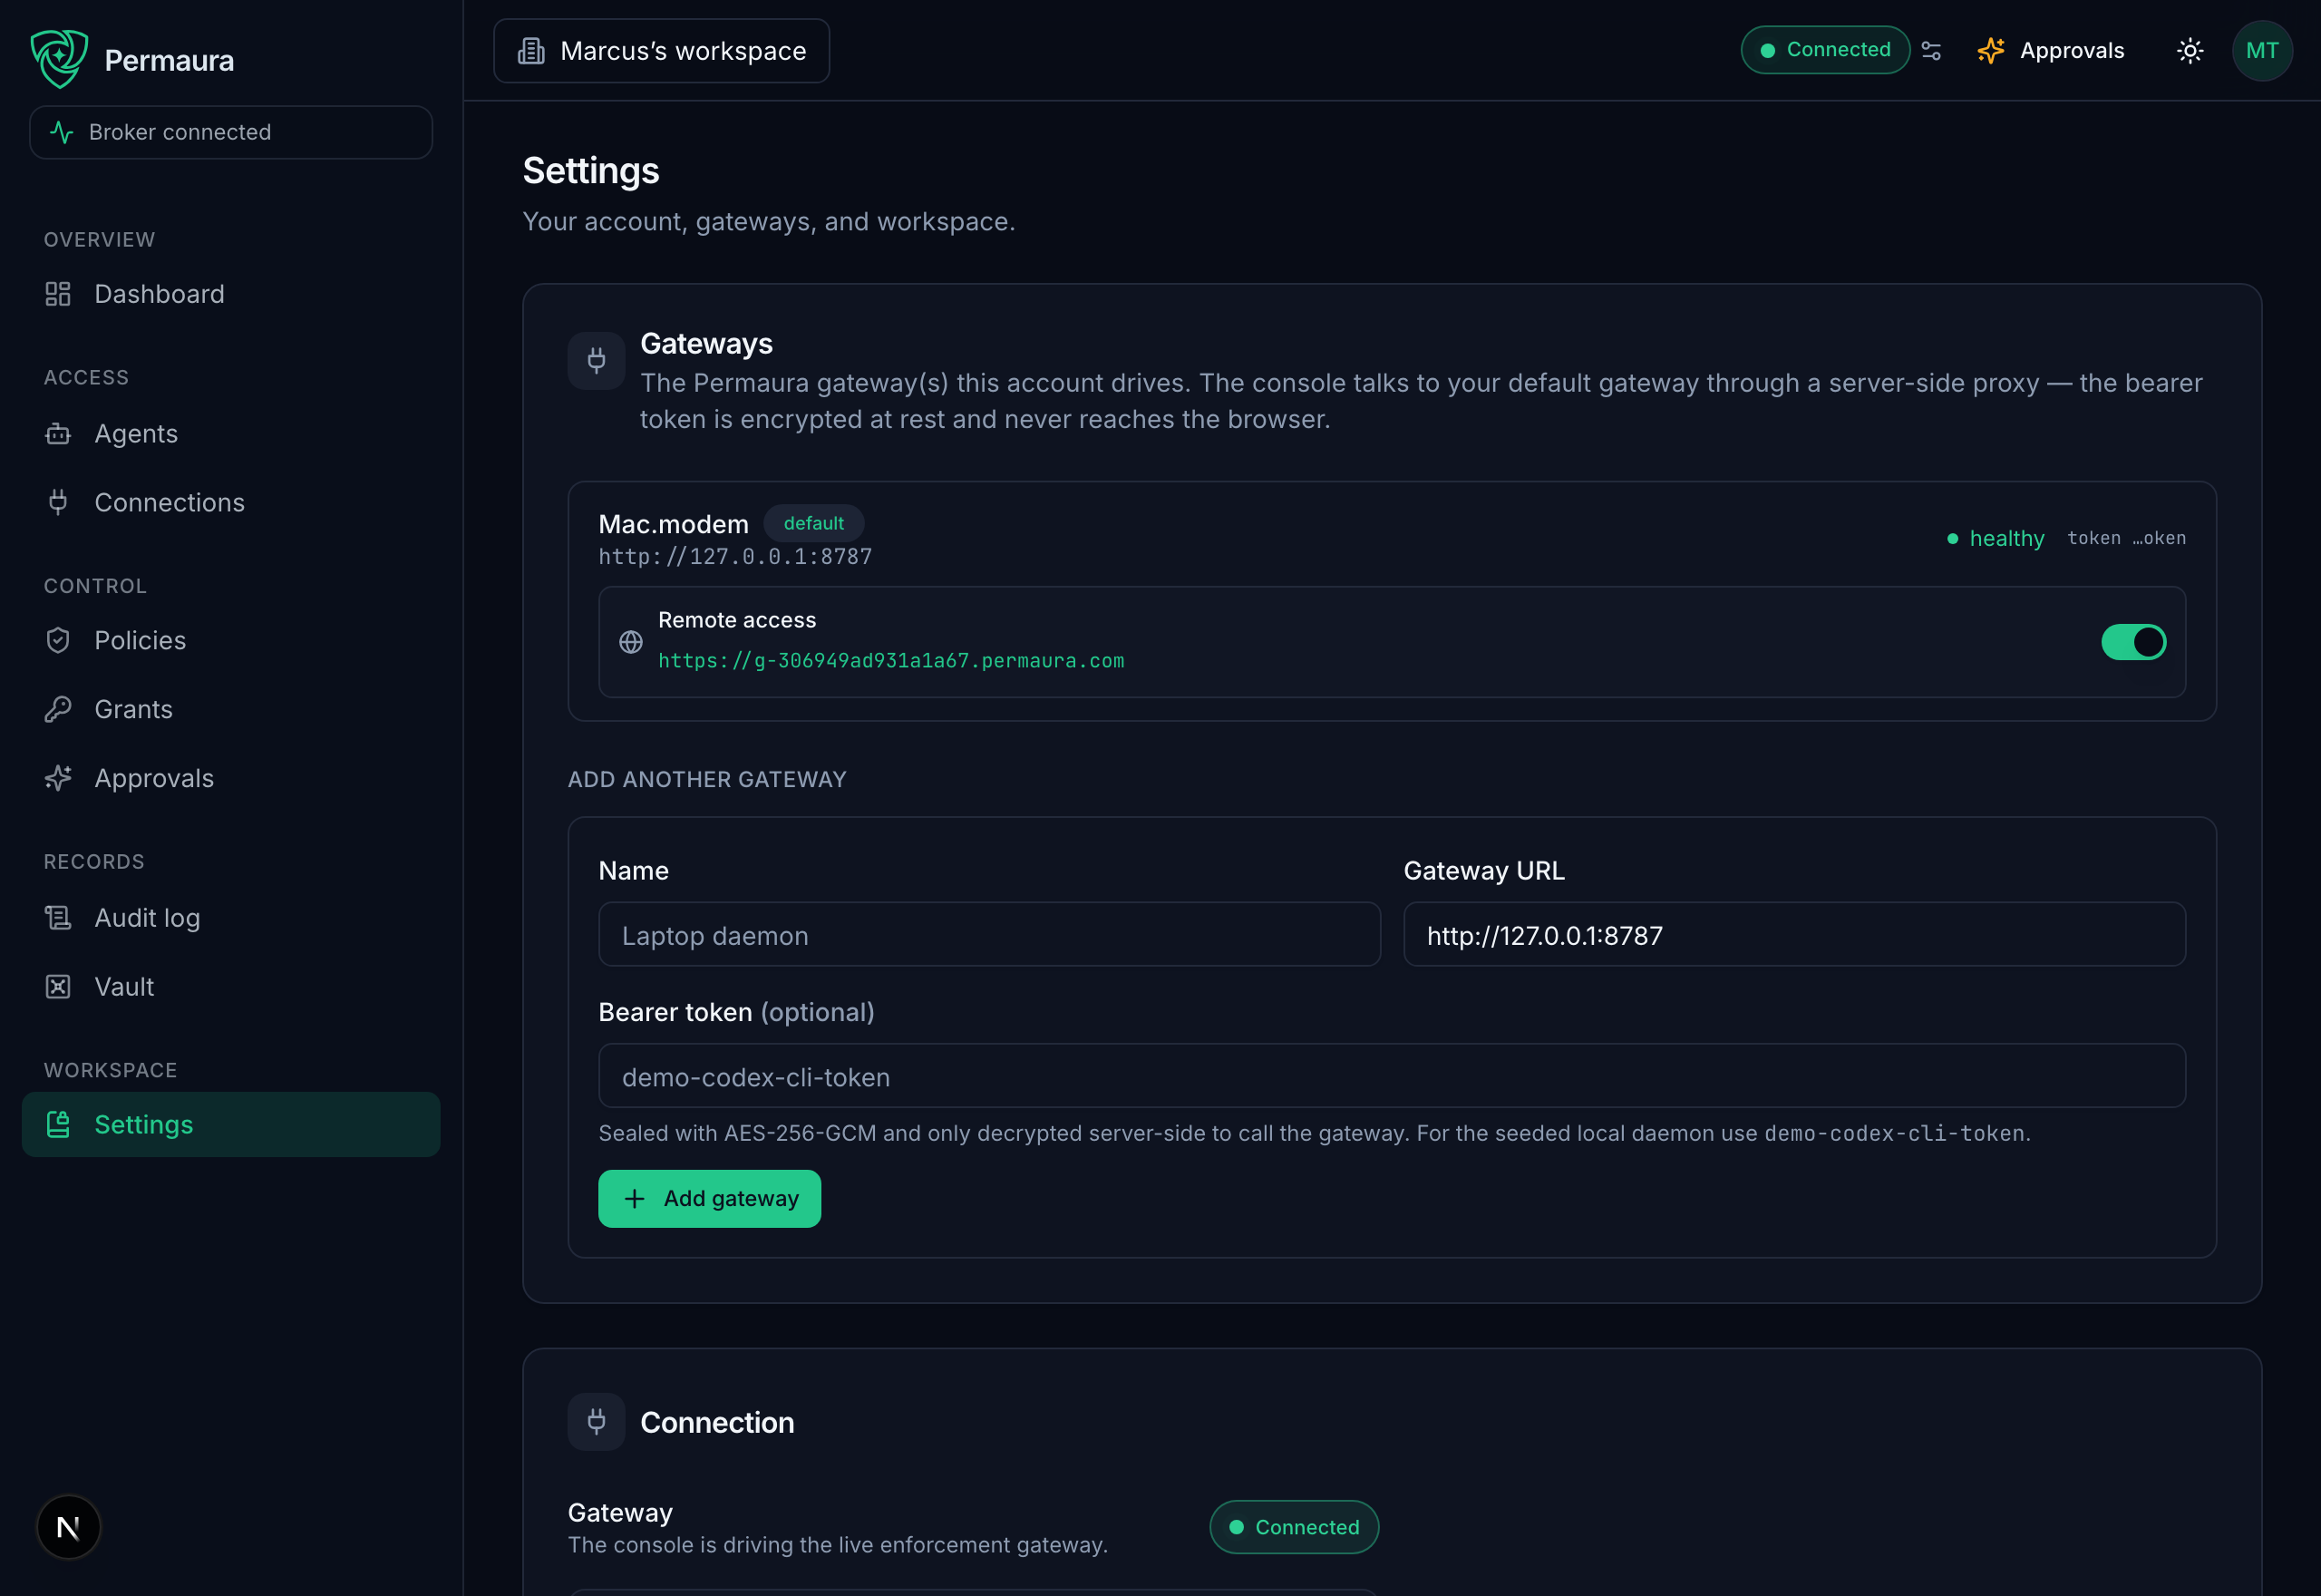Click the Gateways plug icon

pos(597,361)
